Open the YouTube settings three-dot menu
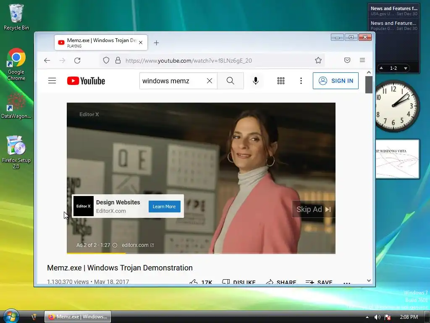This screenshot has height=323, width=430. [x=301, y=81]
